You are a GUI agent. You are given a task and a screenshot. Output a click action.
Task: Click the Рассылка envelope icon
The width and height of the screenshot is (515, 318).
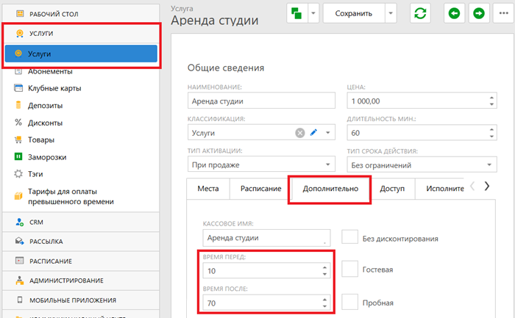[x=20, y=242]
